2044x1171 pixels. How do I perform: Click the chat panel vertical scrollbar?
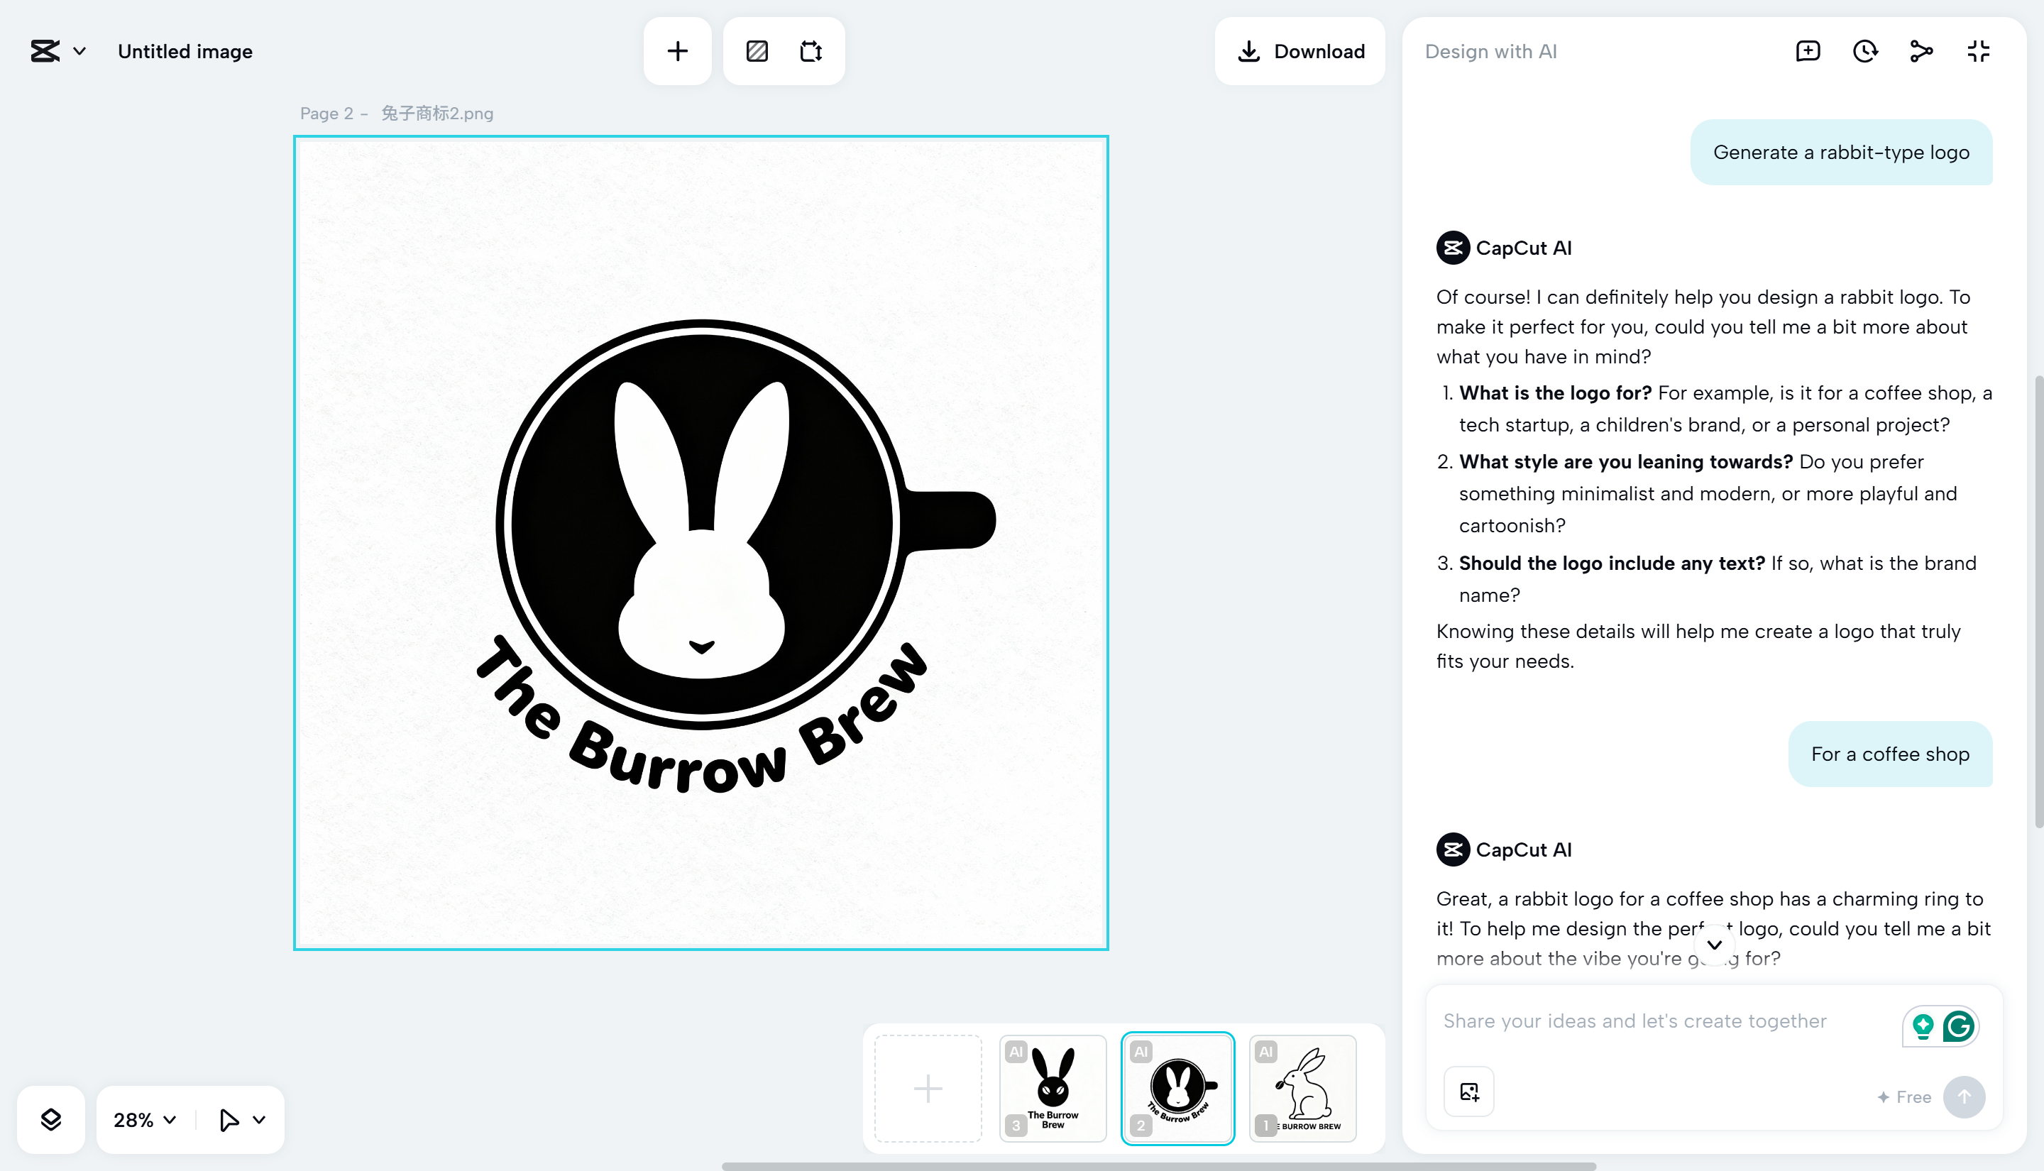coord(2038,602)
